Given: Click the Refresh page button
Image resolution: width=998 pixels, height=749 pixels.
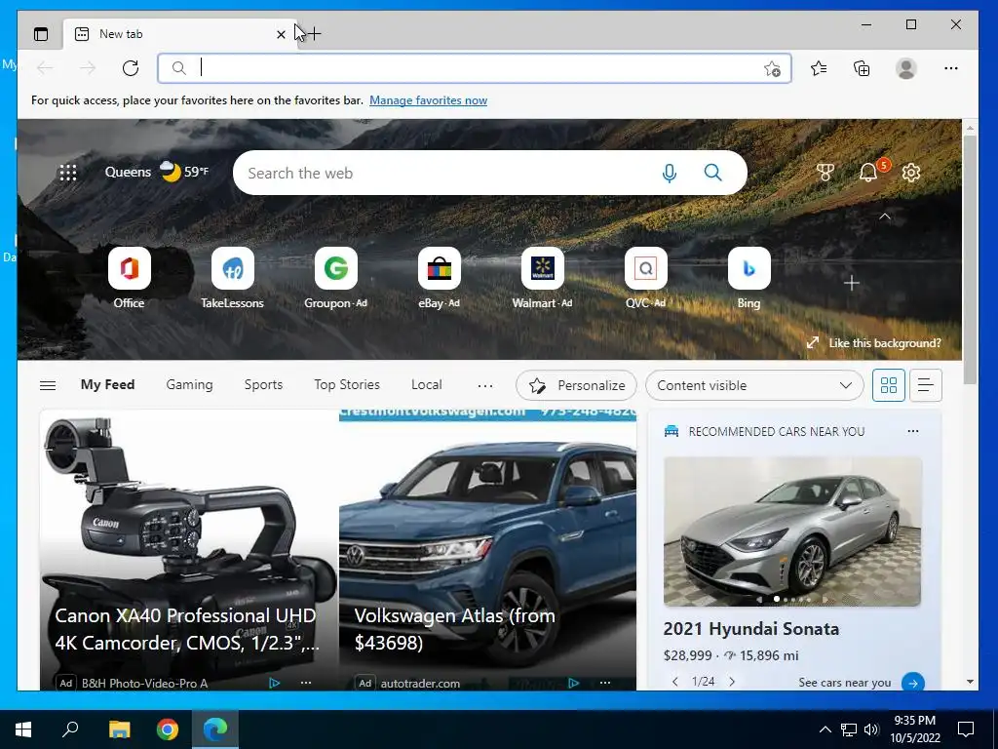Looking at the screenshot, I should (131, 68).
